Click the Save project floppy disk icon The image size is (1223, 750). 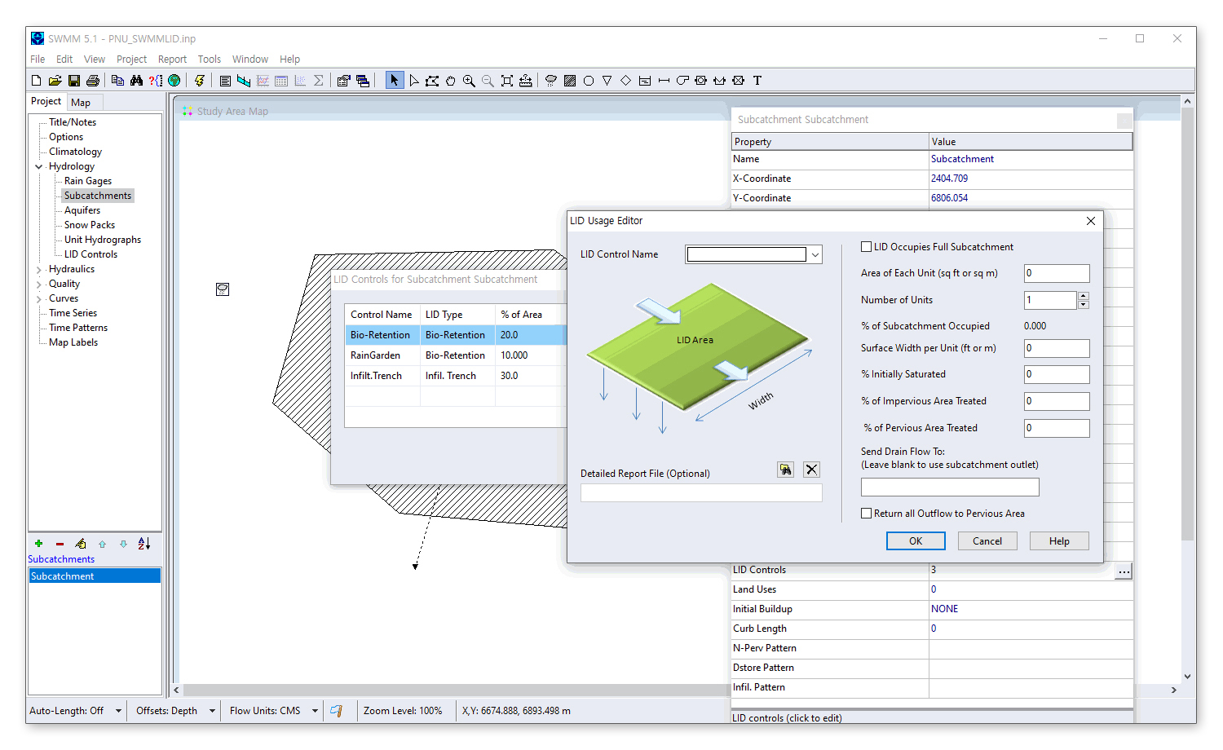click(x=74, y=81)
